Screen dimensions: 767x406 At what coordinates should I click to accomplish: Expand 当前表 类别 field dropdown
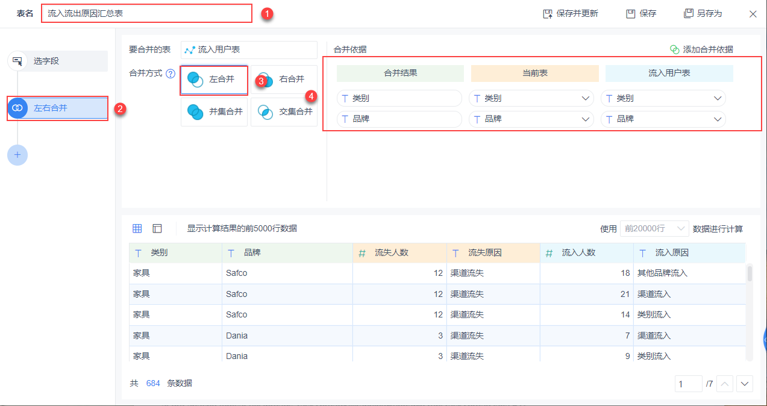[x=585, y=98]
